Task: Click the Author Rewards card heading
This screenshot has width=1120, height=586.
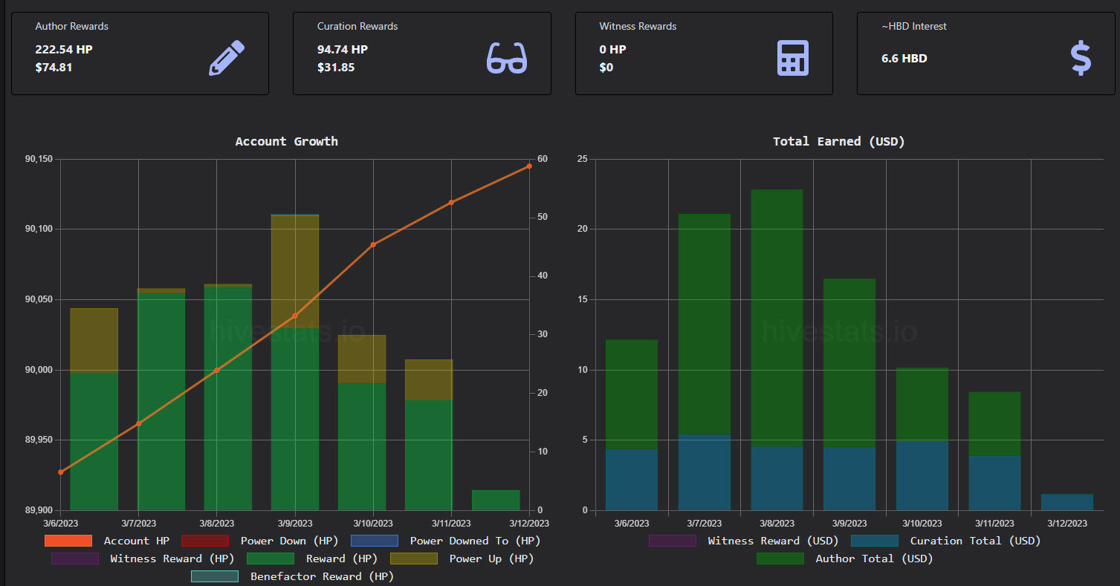Action: [72, 26]
